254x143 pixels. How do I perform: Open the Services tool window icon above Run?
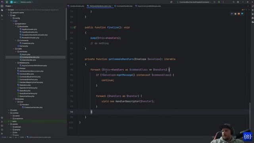coord(2,118)
